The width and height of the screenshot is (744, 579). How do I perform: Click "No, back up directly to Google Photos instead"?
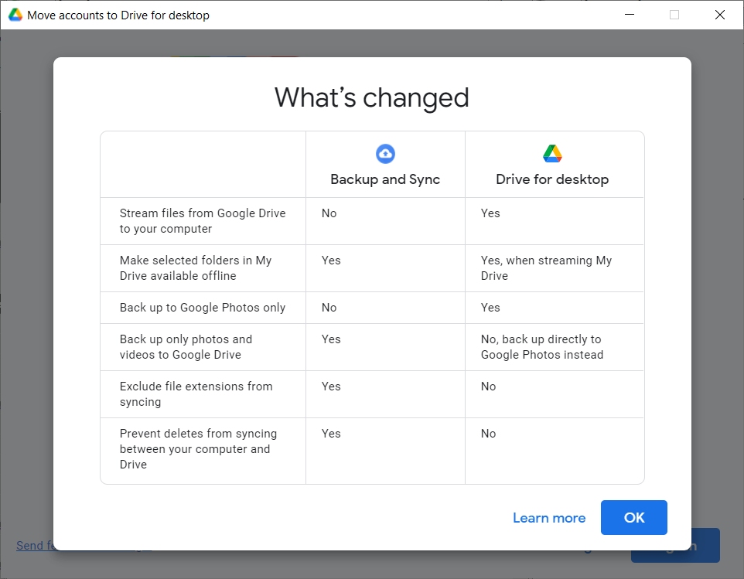[x=542, y=346]
